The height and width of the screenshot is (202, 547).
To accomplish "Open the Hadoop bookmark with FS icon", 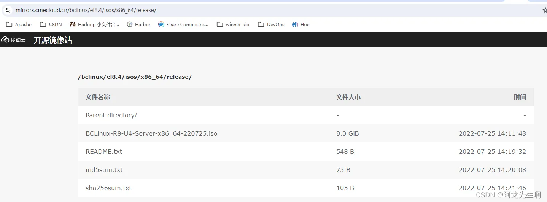I will tap(94, 24).
